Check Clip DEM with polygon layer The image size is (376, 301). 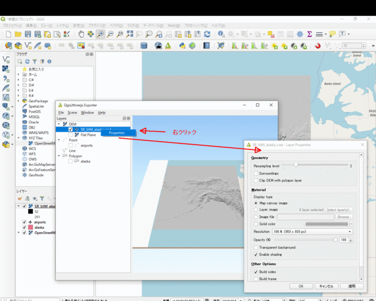click(256, 180)
